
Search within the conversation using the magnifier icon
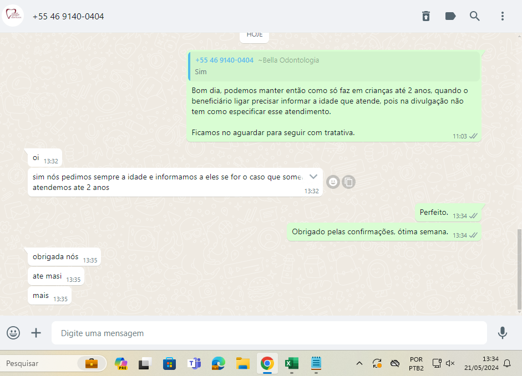click(474, 16)
